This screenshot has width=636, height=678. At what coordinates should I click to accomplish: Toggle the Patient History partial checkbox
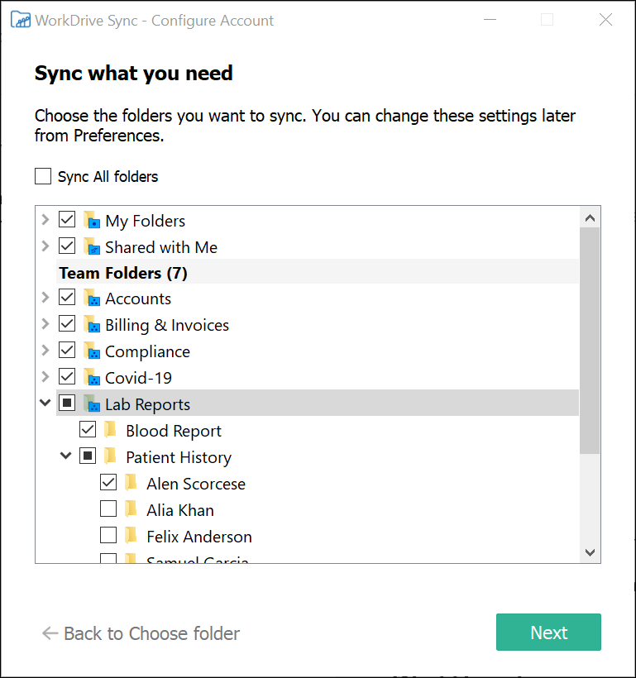(x=88, y=456)
